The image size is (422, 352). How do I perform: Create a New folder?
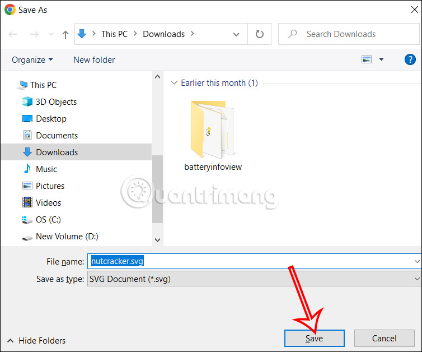(94, 59)
